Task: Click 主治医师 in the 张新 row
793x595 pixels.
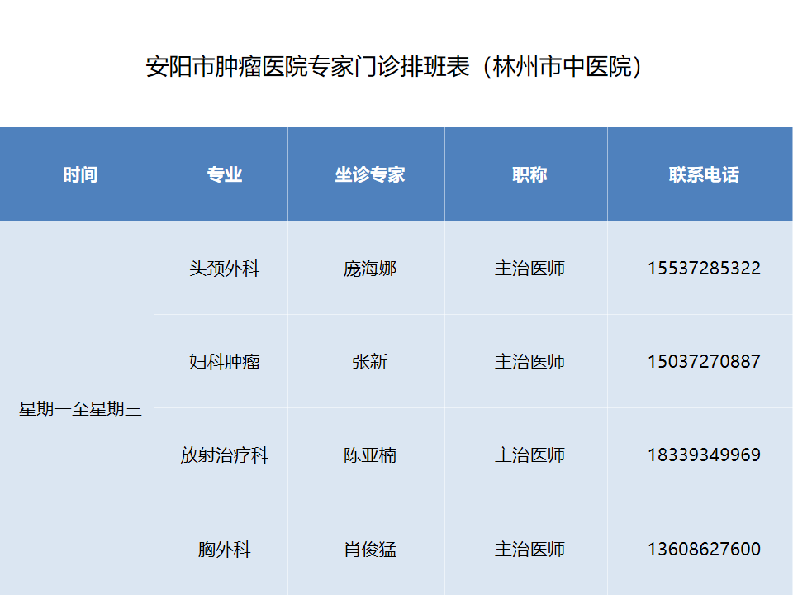Action: point(529,362)
